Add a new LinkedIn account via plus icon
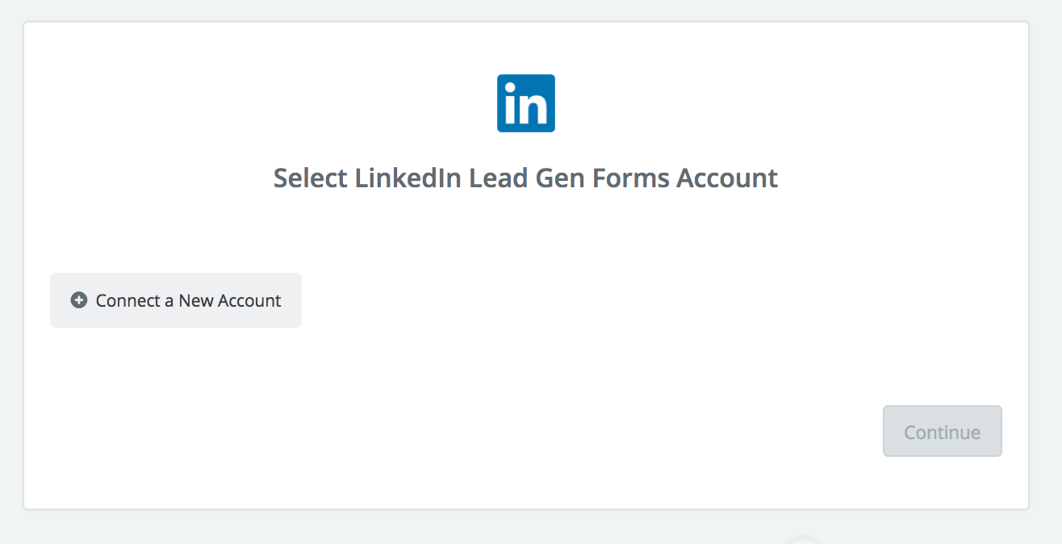This screenshot has width=1062, height=544. tap(79, 300)
